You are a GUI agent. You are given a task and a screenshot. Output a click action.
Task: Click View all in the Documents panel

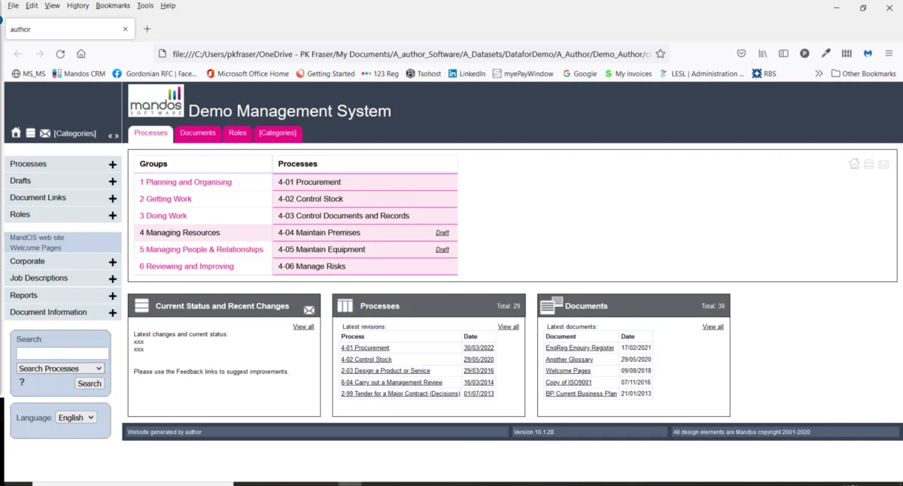coord(713,327)
